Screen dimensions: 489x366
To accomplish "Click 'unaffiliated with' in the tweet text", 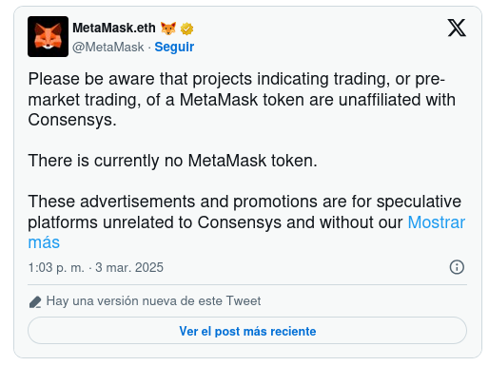I will point(397,100).
